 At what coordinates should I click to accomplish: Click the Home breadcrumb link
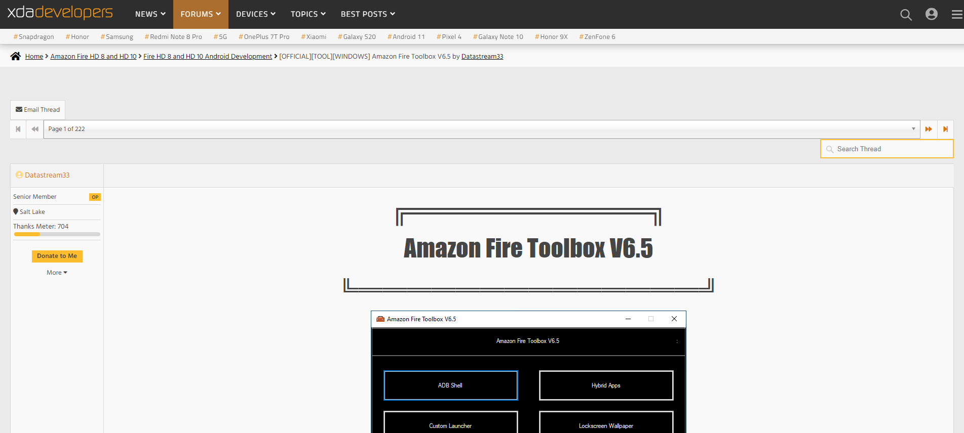[34, 56]
